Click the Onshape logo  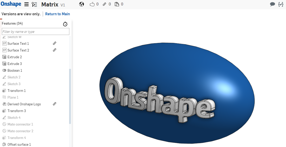(11, 4)
